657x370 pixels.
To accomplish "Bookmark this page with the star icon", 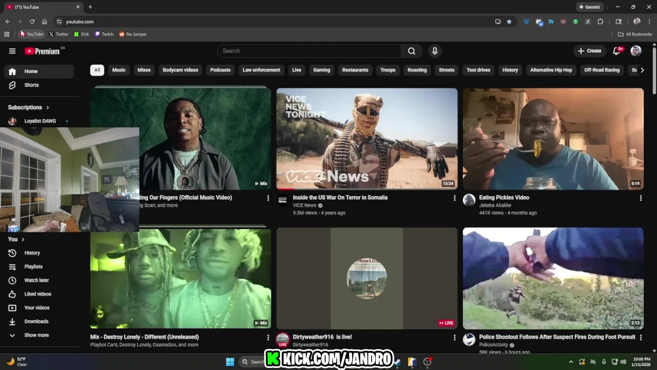I will click(509, 22).
